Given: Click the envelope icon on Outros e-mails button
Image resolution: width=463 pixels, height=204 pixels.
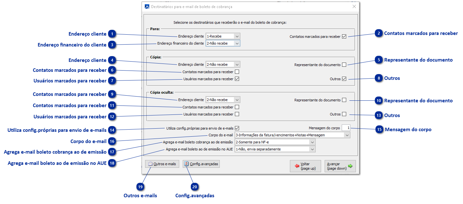Looking at the screenshot, I should click(x=150, y=164).
